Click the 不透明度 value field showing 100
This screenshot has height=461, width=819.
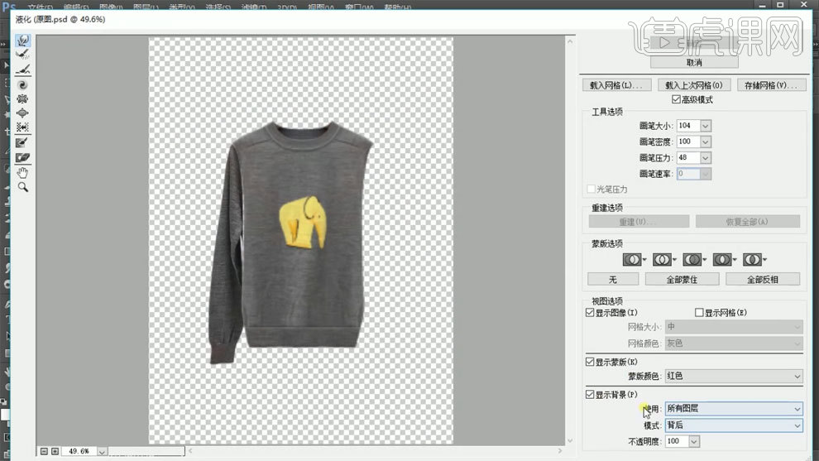click(x=677, y=442)
